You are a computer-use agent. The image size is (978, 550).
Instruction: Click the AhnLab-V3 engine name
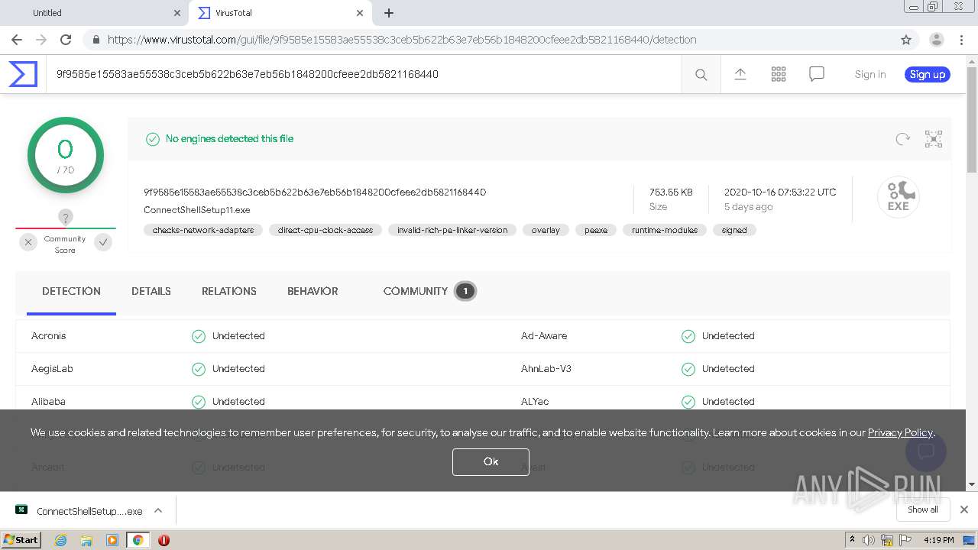(546, 369)
